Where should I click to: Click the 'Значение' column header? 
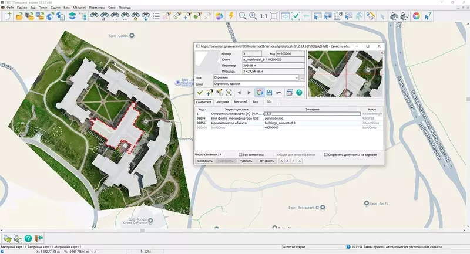point(312,109)
